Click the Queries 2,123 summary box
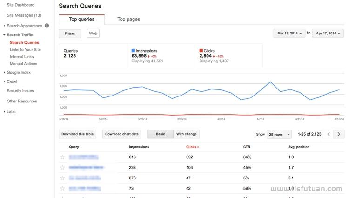349x198 pixels. tap(93, 56)
